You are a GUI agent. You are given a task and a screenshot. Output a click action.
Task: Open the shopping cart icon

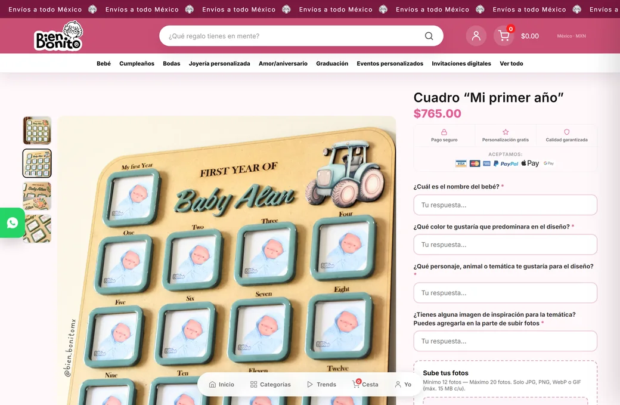point(504,36)
